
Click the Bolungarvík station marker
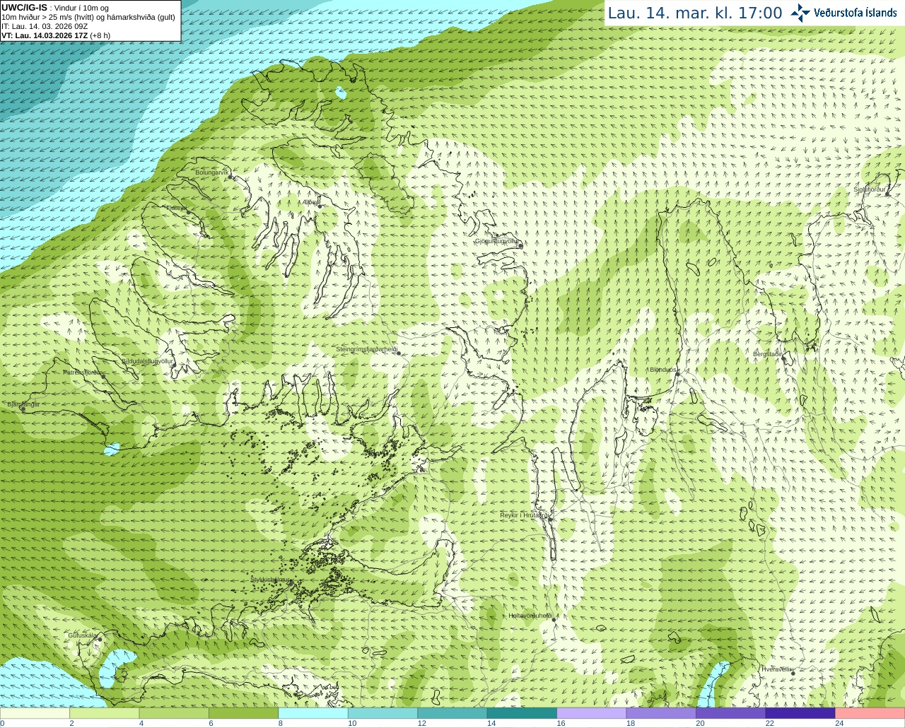click(230, 177)
